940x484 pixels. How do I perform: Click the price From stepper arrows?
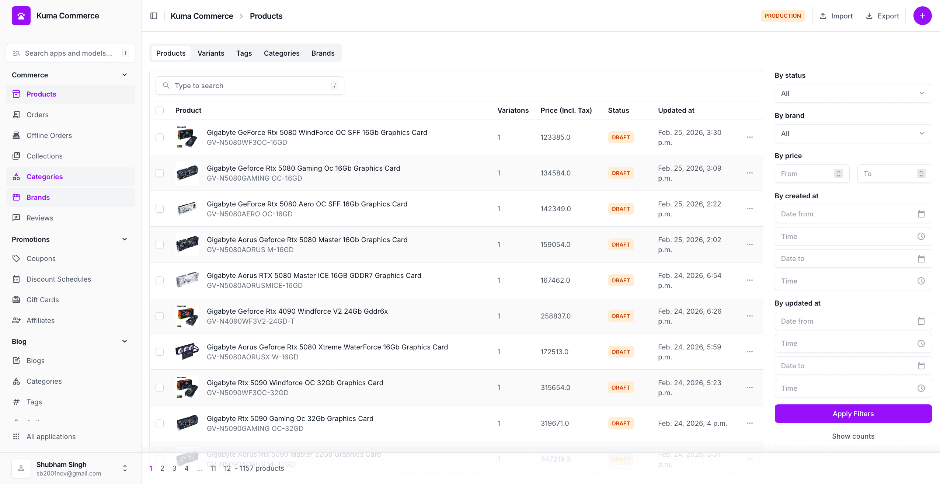coord(838,174)
